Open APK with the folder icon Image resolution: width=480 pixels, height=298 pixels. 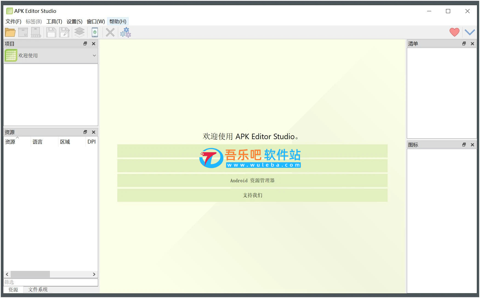coord(10,32)
